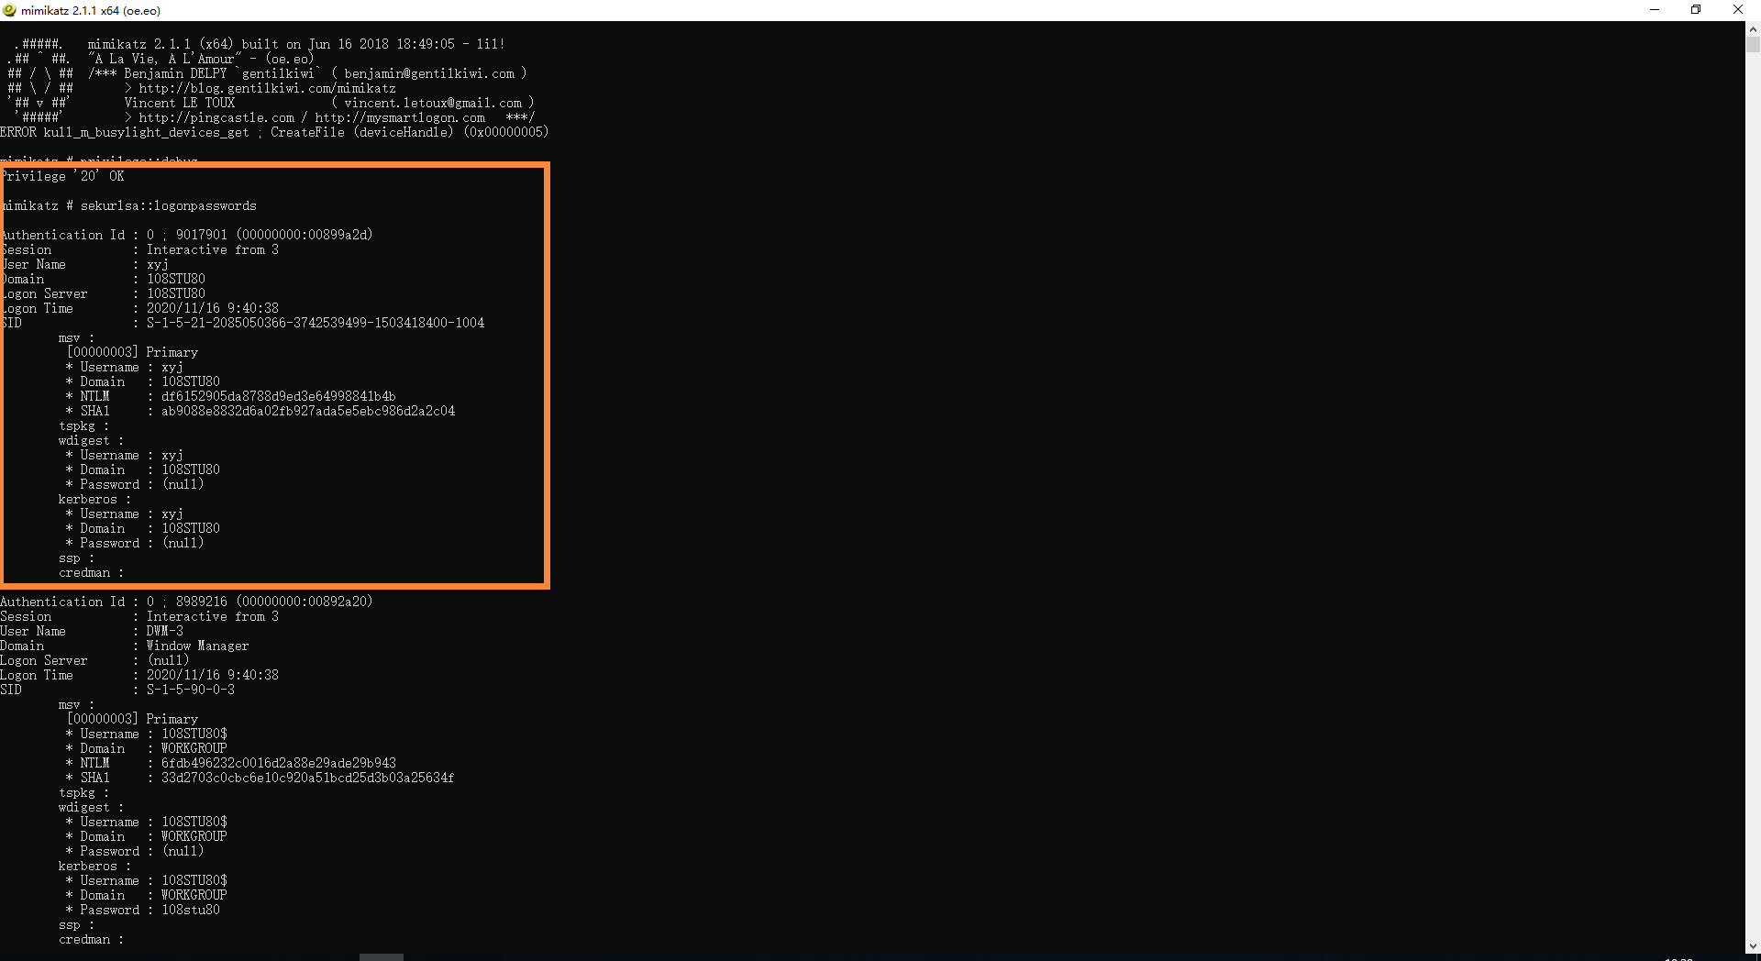Click the URL http://pingcastle.com
The width and height of the screenshot is (1761, 961).
pyautogui.click(x=216, y=117)
